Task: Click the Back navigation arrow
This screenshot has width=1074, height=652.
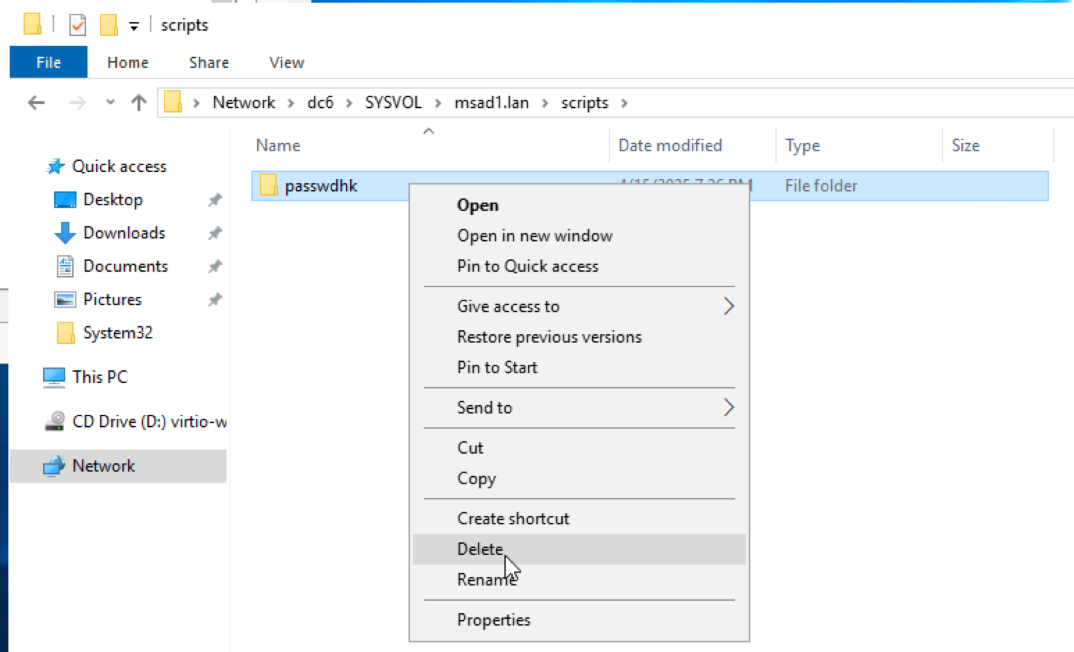Action: (x=36, y=103)
